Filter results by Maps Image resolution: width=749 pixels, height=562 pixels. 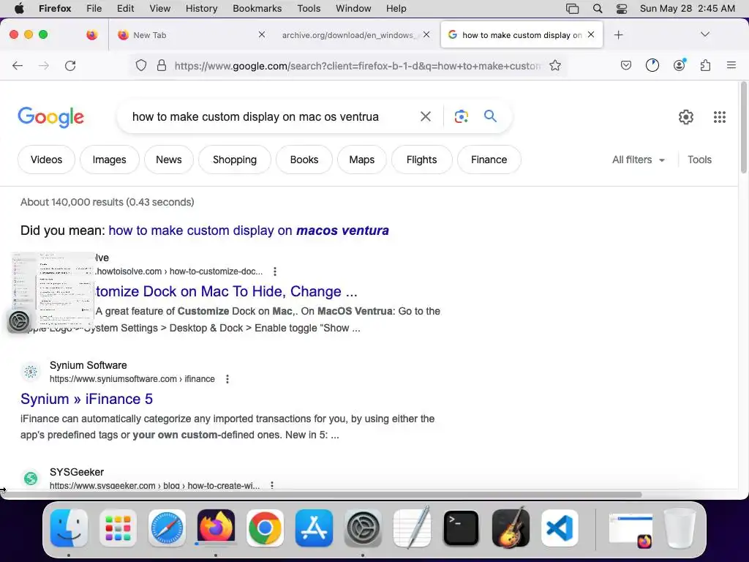[361, 160]
